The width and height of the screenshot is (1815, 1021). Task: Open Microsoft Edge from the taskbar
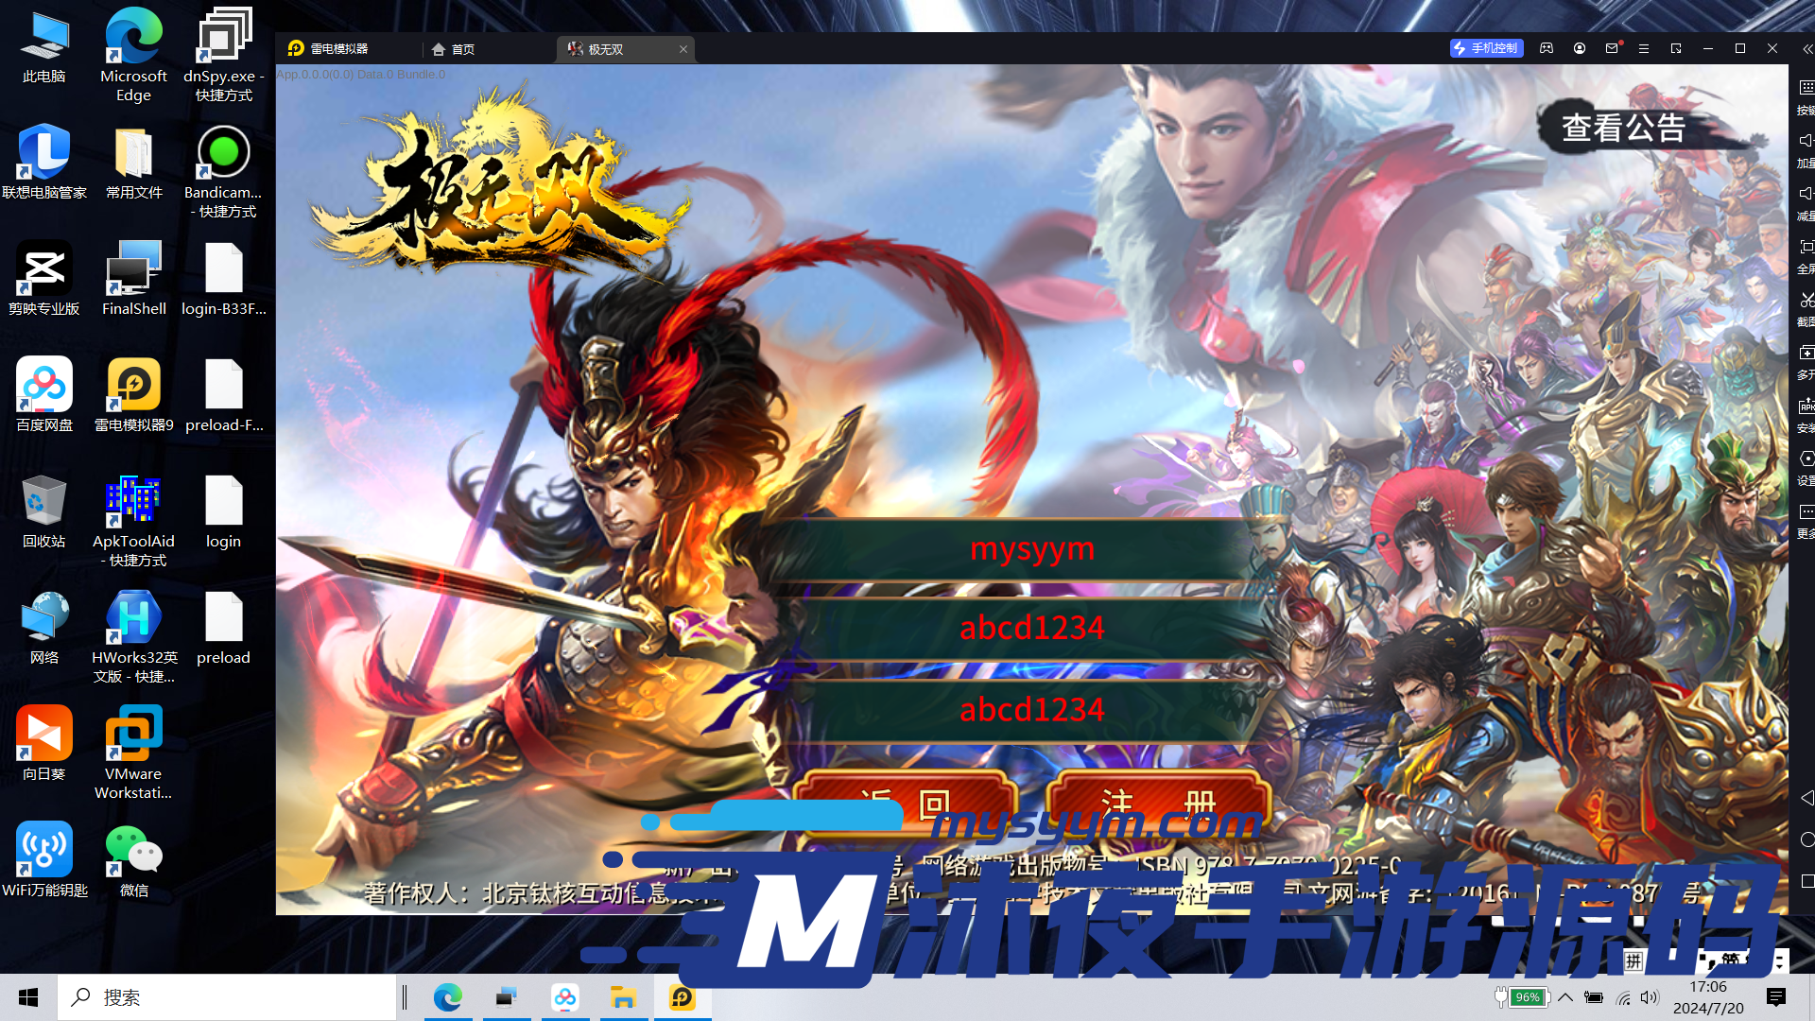pyautogui.click(x=447, y=997)
